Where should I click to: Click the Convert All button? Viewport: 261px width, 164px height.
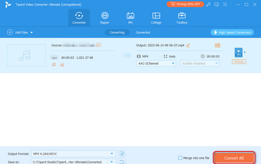(x=234, y=158)
